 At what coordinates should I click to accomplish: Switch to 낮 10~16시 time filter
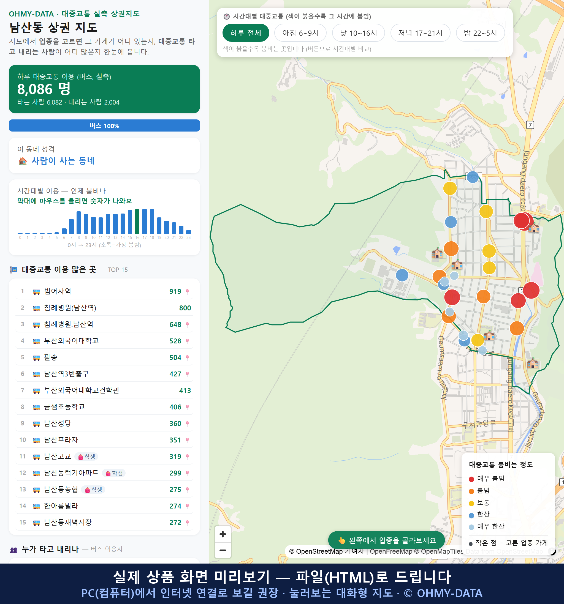[x=358, y=33]
